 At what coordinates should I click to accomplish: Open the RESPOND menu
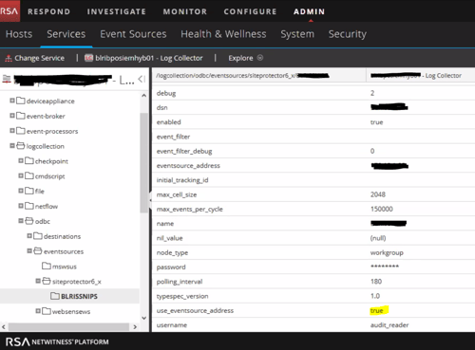pyautogui.click(x=48, y=11)
